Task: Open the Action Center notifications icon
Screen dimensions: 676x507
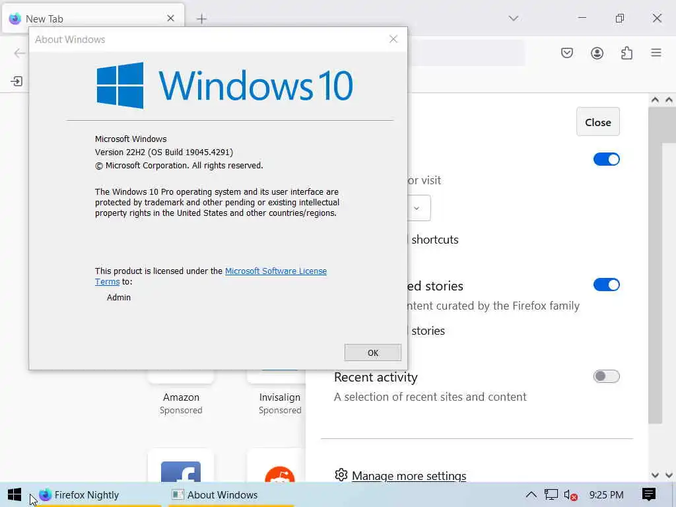Action: tap(648, 494)
